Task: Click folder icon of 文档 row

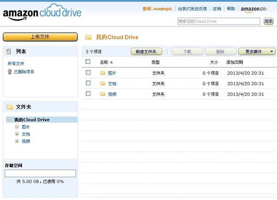Action: point(102,83)
